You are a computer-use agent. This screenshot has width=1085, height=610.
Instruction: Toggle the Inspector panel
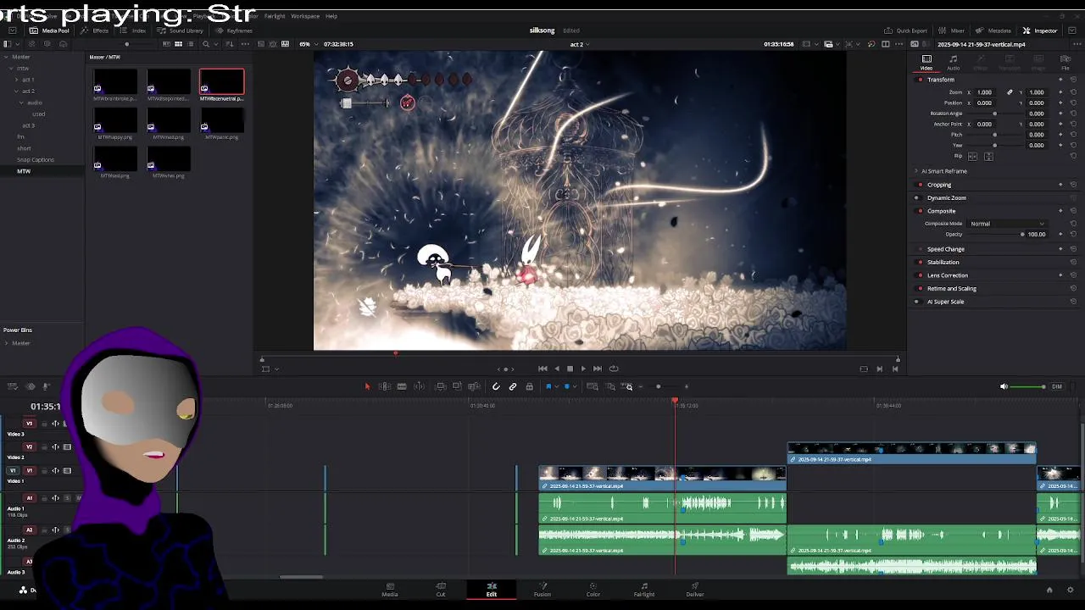click(1040, 30)
